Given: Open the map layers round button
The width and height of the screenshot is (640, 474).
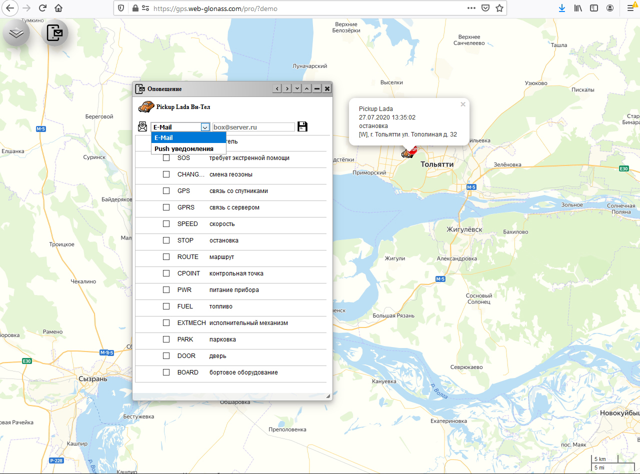Looking at the screenshot, I should click(x=16, y=33).
